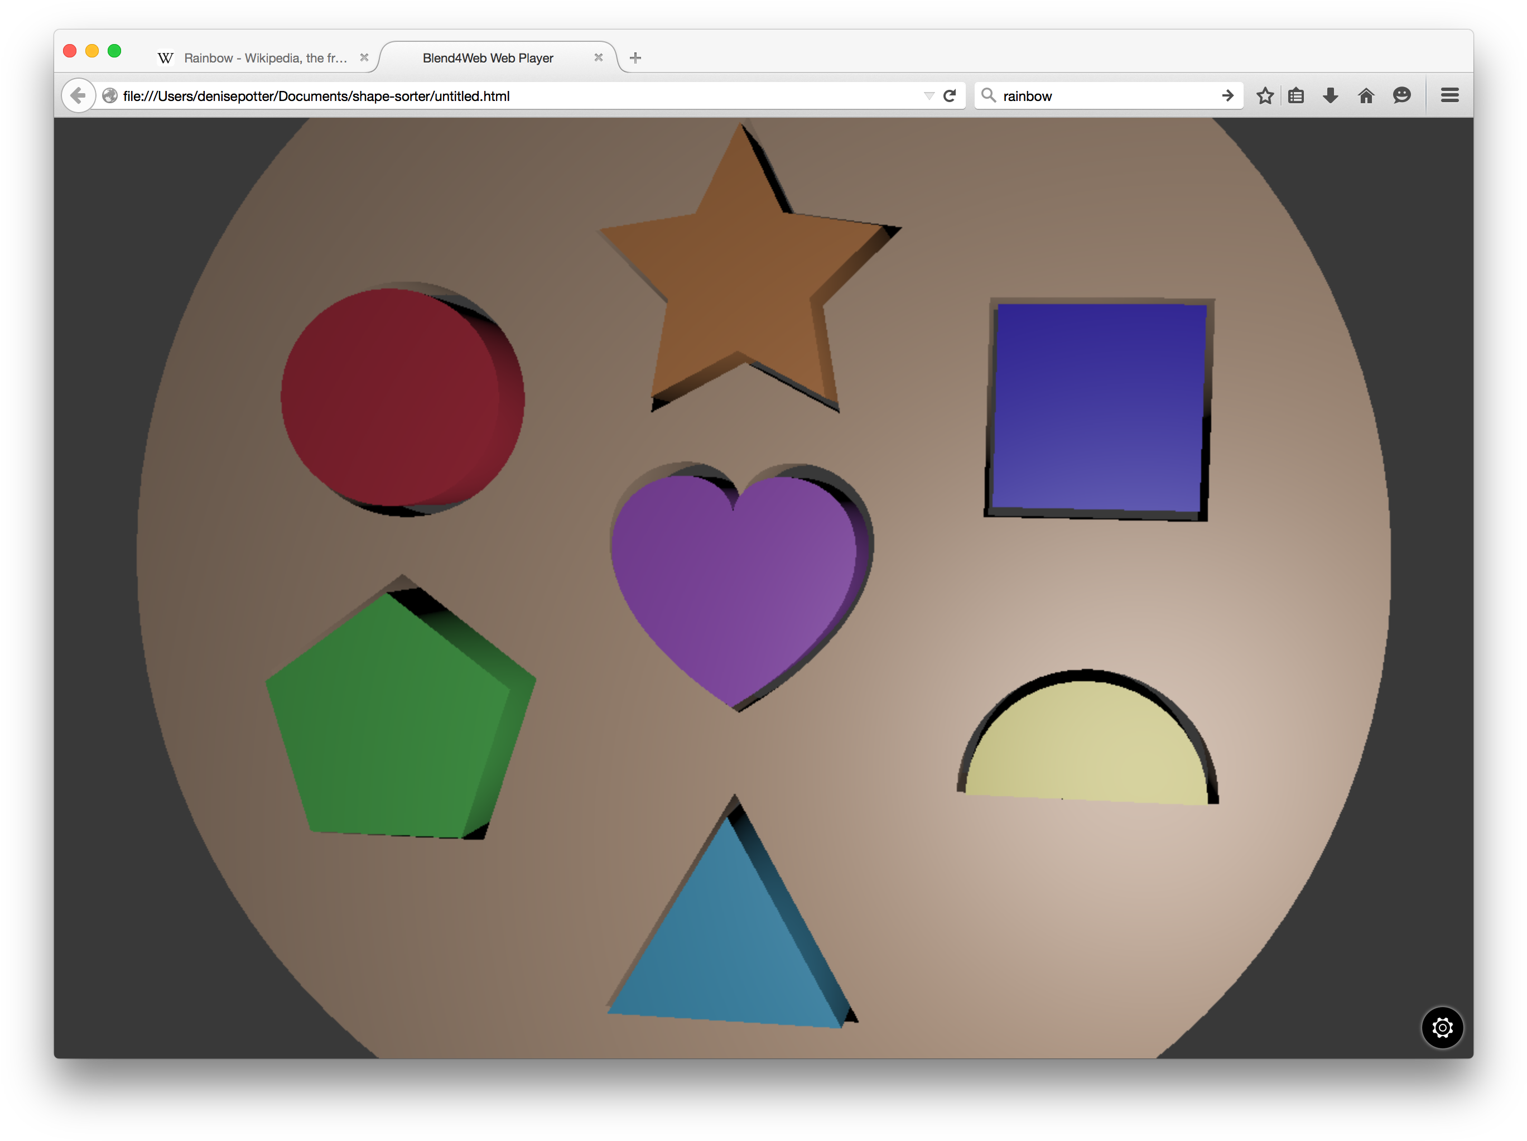Click the search go arrow
Screen dimensions: 1527x1141
1227,96
